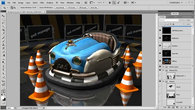Open the Analysis menu
195x110 pixels.
[x=50, y=3]
